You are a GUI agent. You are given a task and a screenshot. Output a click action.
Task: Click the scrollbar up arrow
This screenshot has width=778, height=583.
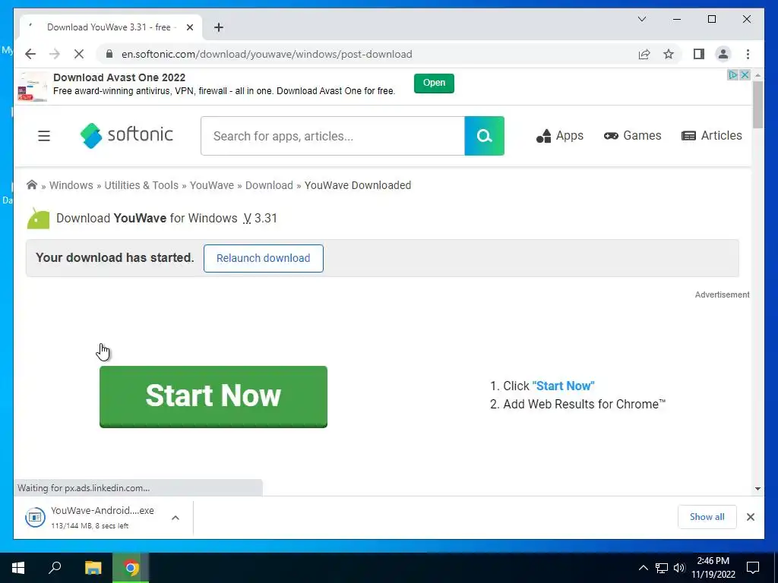tap(757, 75)
